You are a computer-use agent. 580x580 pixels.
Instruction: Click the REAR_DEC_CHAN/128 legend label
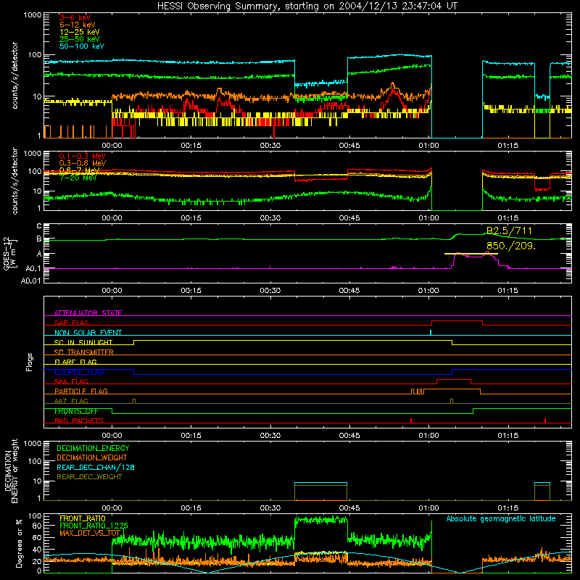tap(96, 468)
